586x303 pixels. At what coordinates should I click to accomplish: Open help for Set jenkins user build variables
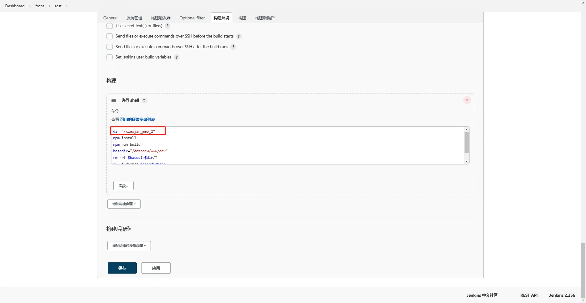pos(177,57)
